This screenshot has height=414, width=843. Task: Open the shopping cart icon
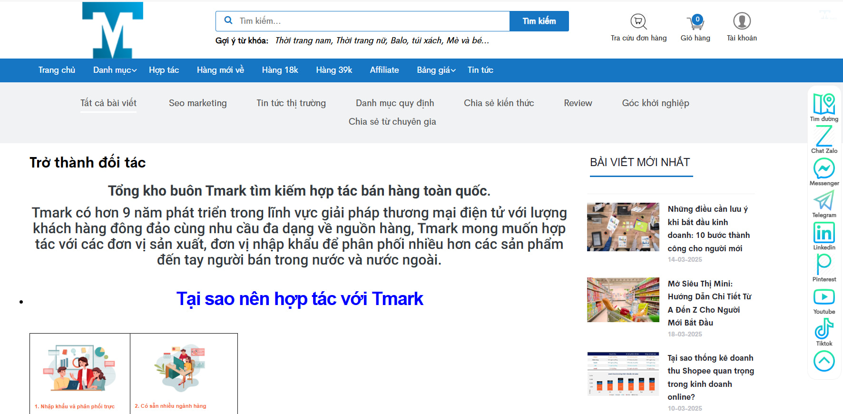click(x=695, y=22)
